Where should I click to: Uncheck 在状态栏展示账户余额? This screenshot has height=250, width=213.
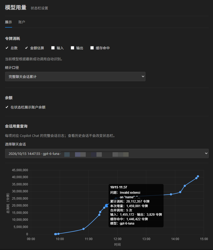click(x=7, y=107)
